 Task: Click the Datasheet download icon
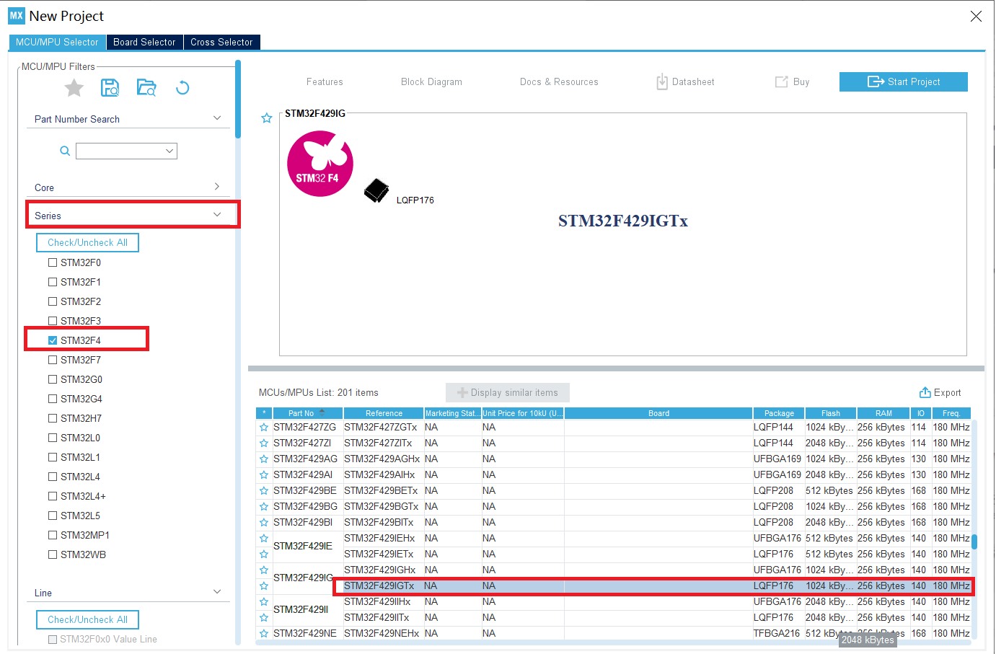[662, 81]
